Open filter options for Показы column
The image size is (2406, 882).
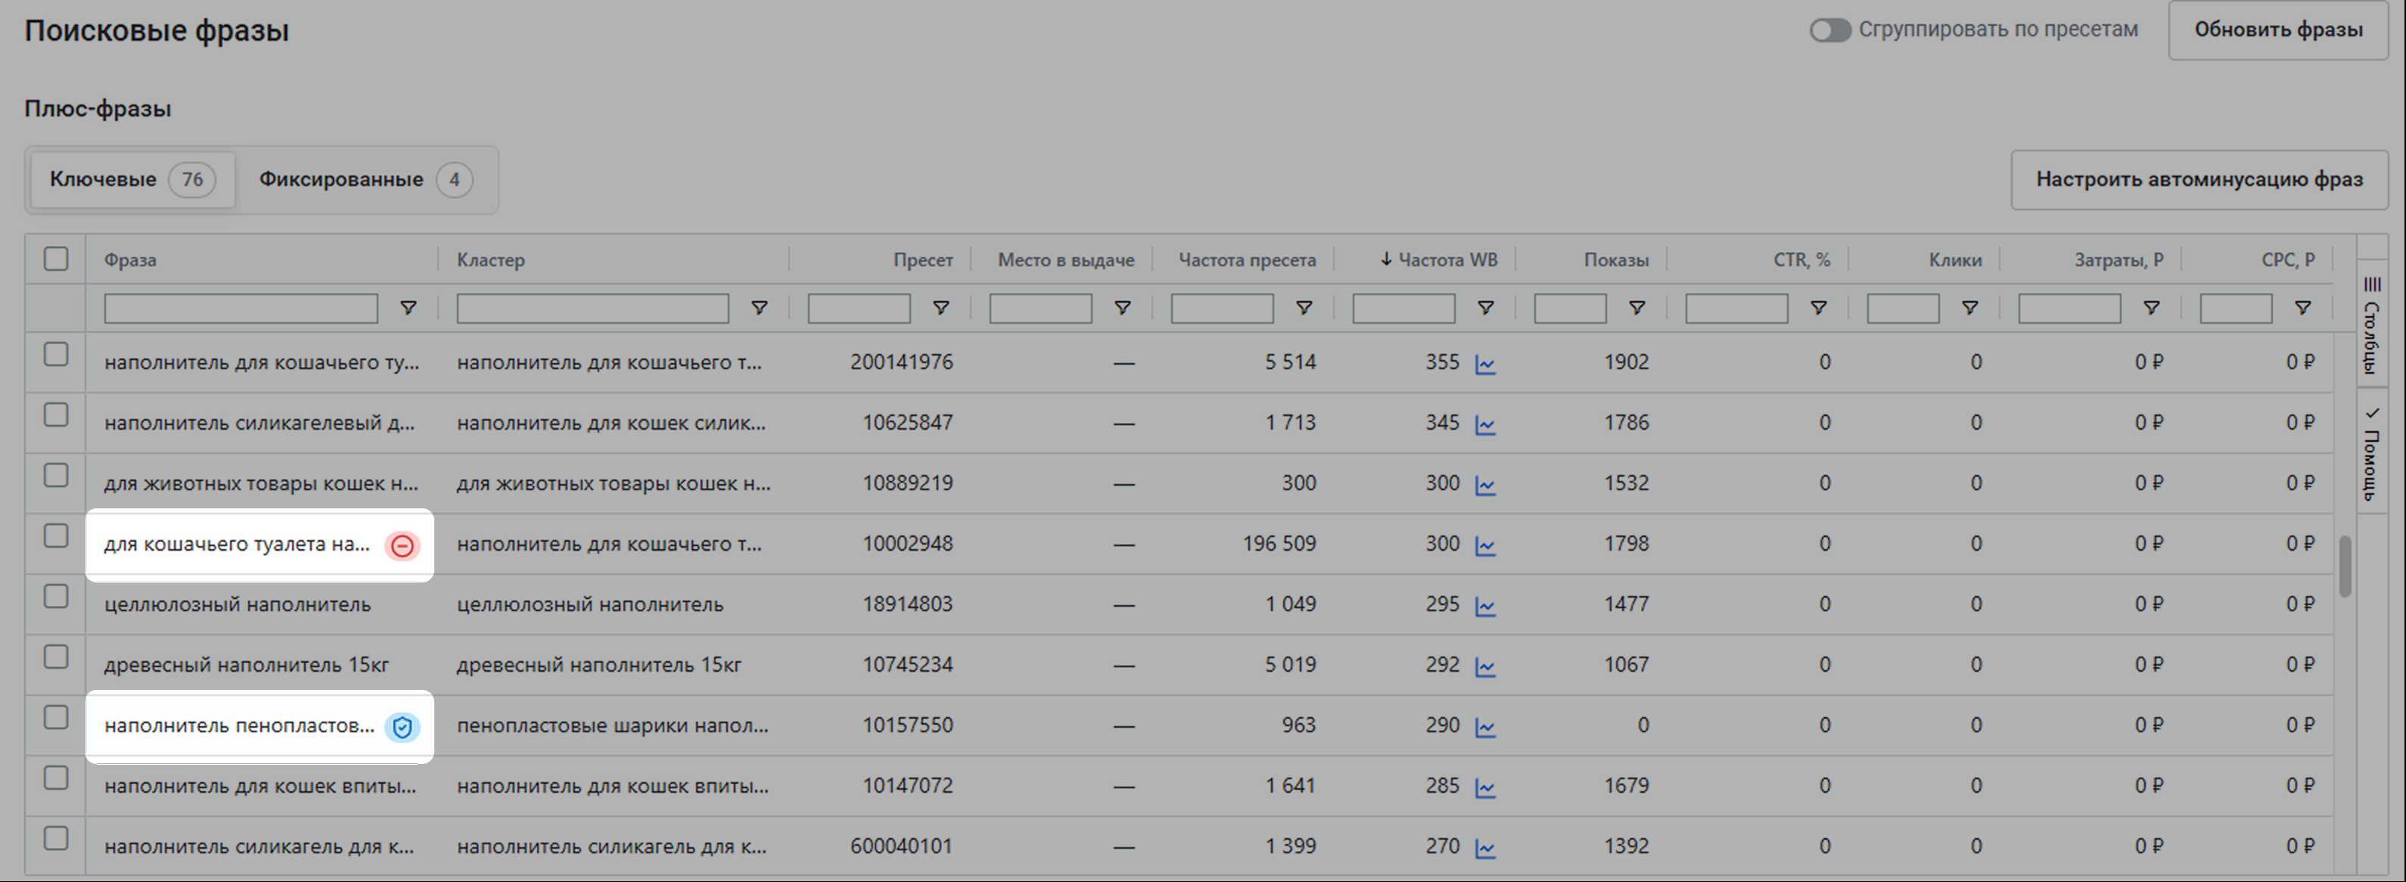tap(1637, 308)
